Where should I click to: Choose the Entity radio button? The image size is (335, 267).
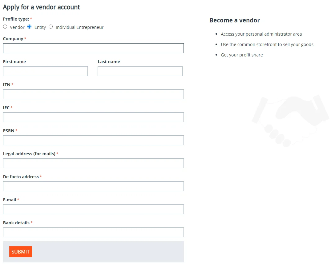click(30, 27)
